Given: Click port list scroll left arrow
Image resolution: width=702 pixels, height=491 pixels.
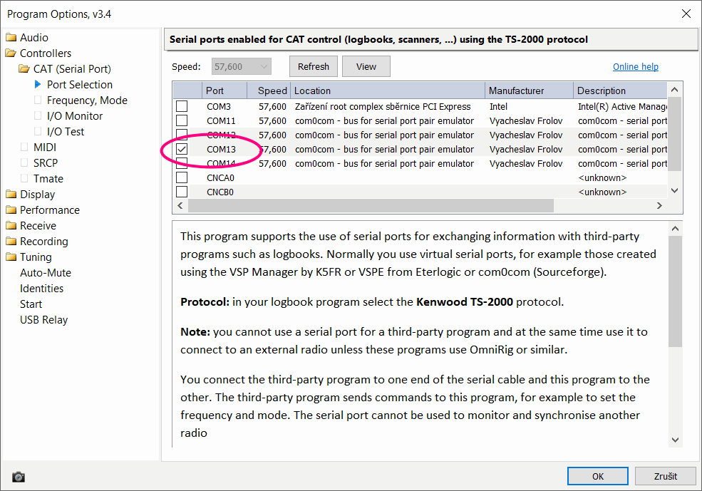Looking at the screenshot, I should pyautogui.click(x=180, y=206).
